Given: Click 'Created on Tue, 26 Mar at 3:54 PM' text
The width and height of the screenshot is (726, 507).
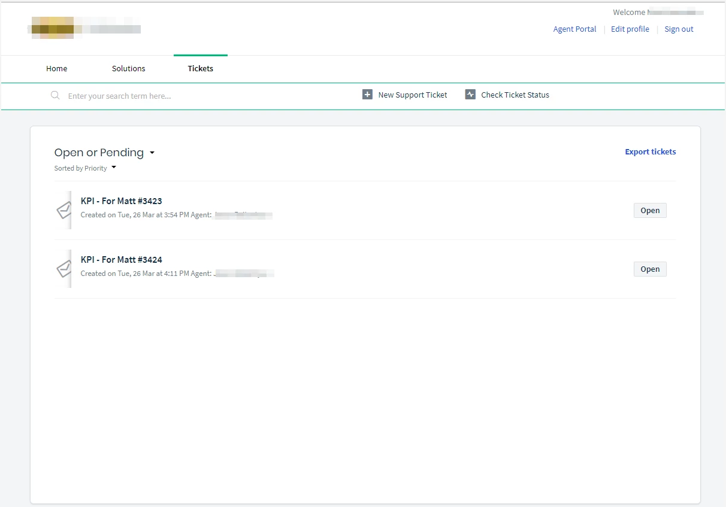Looking at the screenshot, I should tap(135, 215).
